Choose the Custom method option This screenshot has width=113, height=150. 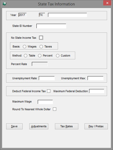58,56
